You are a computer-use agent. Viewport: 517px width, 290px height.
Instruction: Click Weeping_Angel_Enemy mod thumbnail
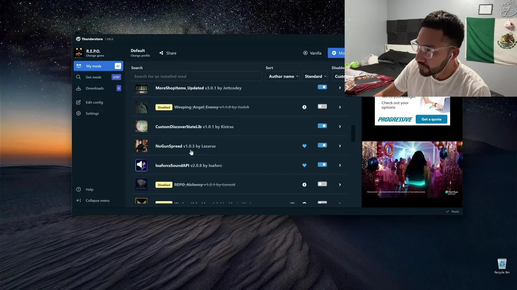tap(141, 107)
